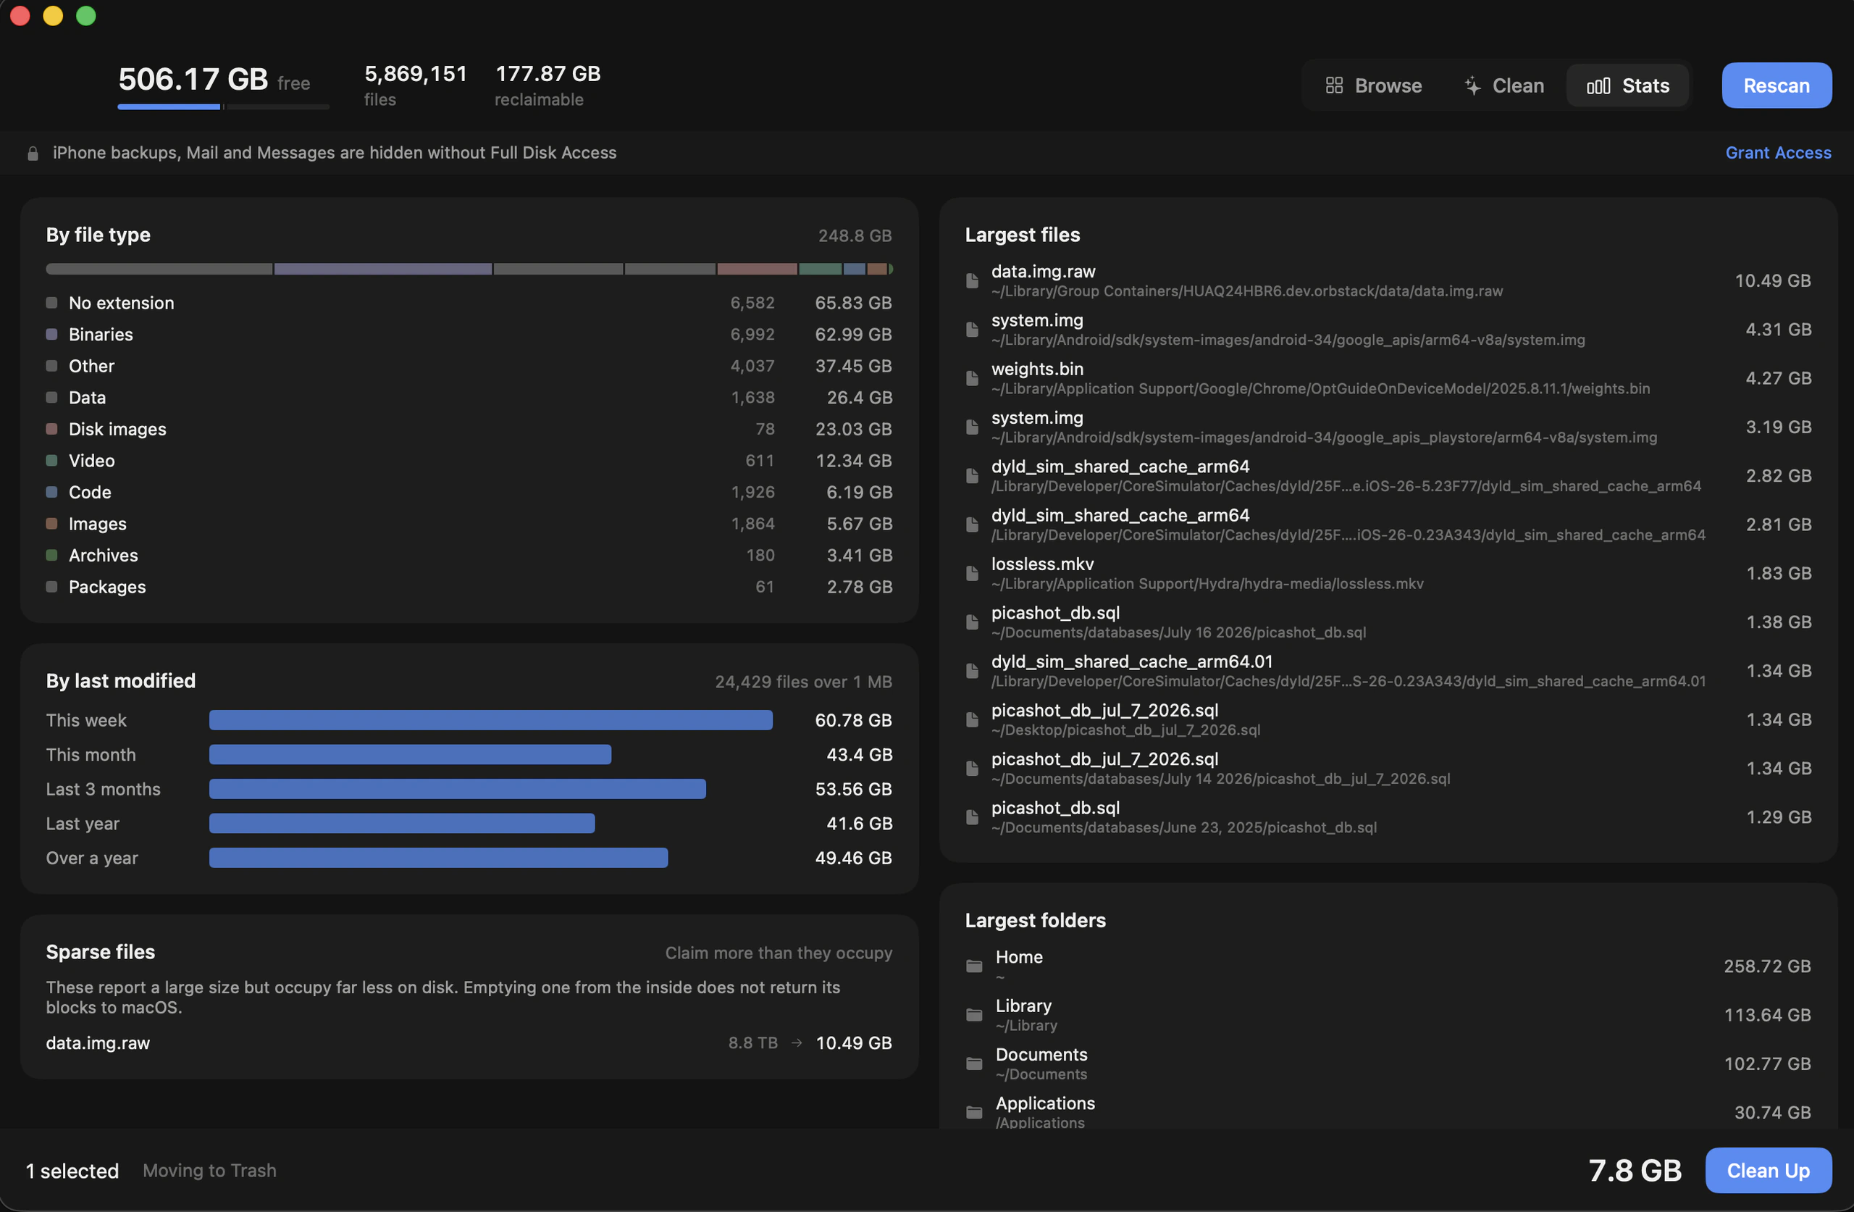Click the Documents folder name
This screenshot has height=1212, width=1854.
[x=1041, y=1055]
